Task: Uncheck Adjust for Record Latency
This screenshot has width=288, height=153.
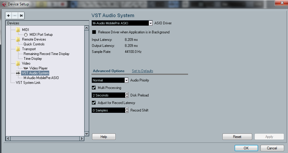Action: pyautogui.click(x=94, y=103)
